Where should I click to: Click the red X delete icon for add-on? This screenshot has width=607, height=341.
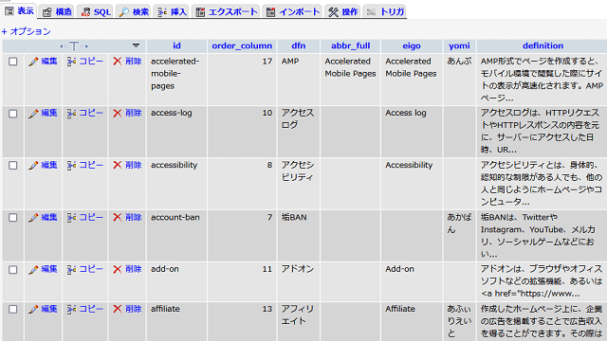click(118, 269)
